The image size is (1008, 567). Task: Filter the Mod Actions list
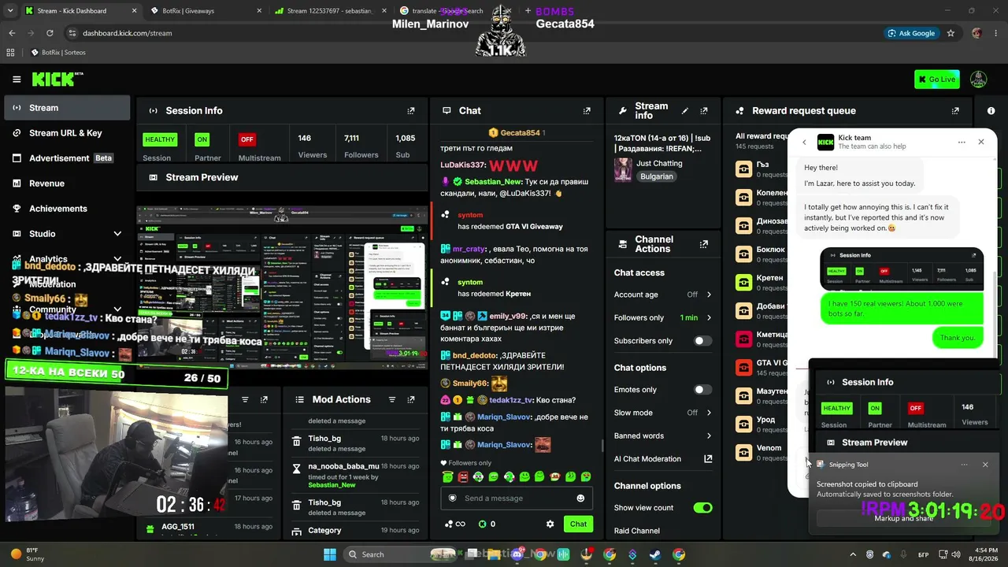pos(391,399)
